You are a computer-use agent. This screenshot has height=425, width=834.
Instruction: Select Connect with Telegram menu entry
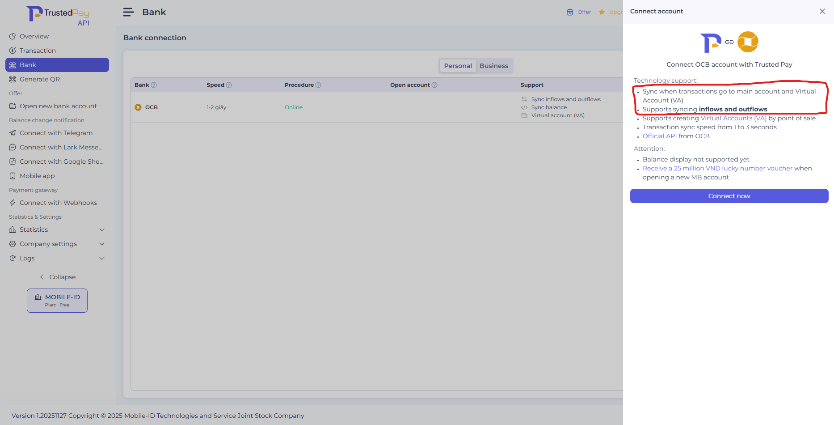(57, 133)
